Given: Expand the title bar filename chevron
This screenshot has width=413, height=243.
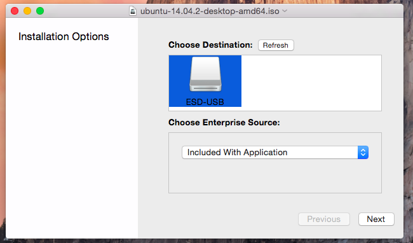Looking at the screenshot, I should (285, 11).
